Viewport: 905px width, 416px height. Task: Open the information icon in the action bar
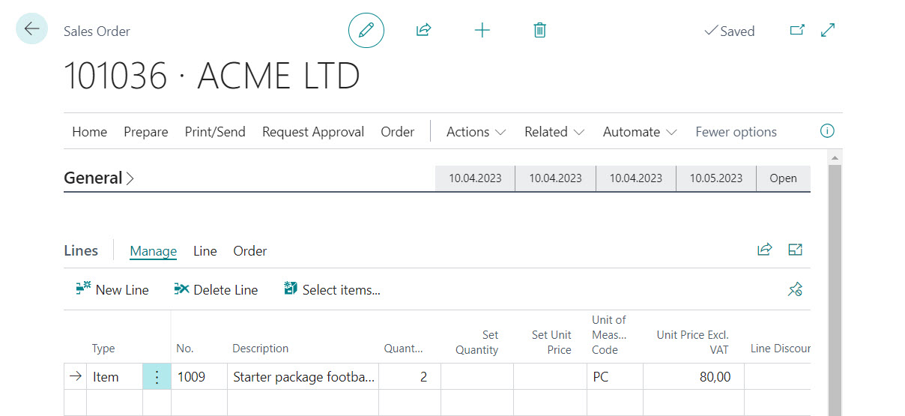[x=827, y=131]
